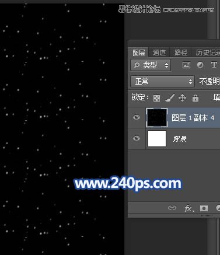Open the 类型 layer filter dropdown
Screen dimensions: 220x255
(151, 65)
